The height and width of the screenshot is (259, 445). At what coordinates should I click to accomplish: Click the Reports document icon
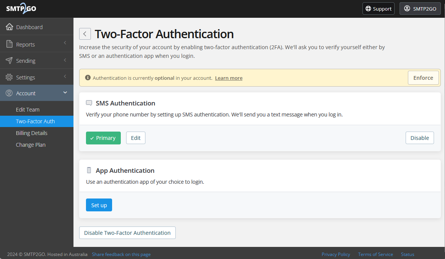tap(9, 44)
